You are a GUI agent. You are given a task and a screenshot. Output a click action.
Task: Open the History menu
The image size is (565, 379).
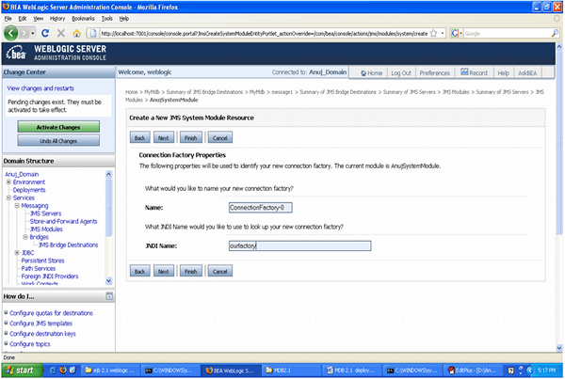pyautogui.click(x=57, y=18)
